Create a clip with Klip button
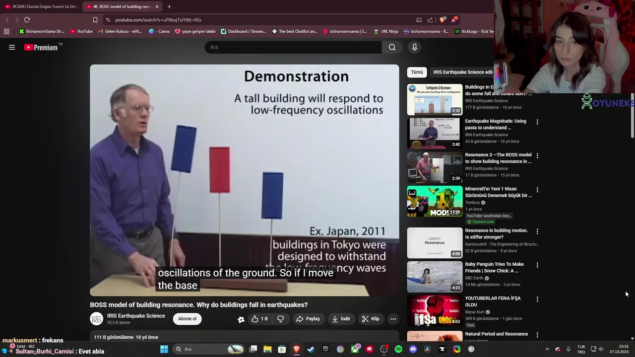This screenshot has height=357, width=635. coord(371,319)
